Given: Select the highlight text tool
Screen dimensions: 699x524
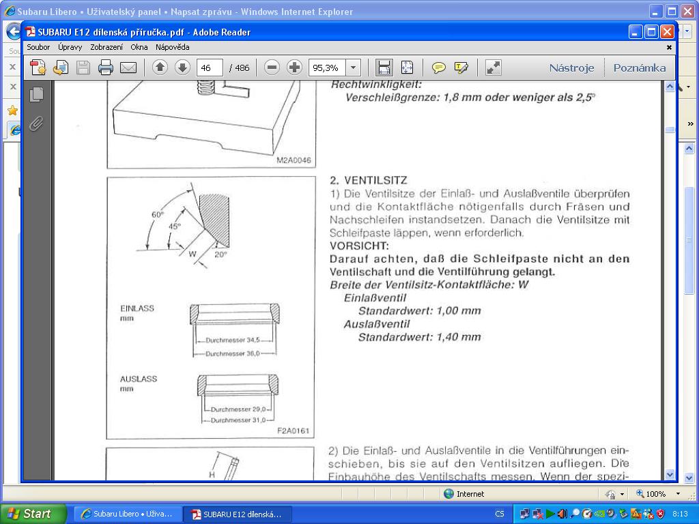Looking at the screenshot, I should click(x=461, y=68).
